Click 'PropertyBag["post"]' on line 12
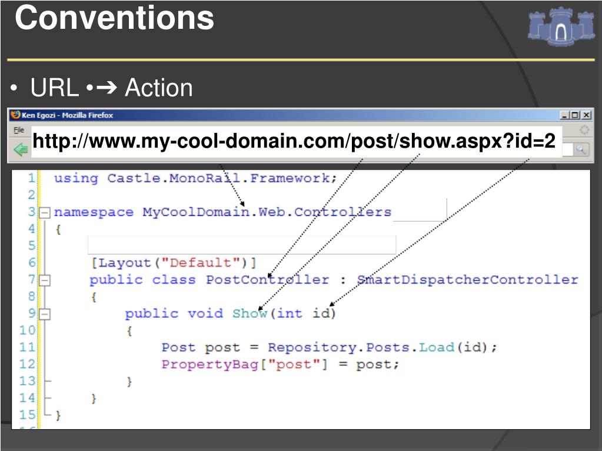 tap(245, 365)
